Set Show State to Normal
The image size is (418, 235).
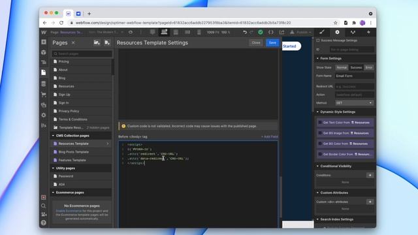pyautogui.click(x=342, y=67)
